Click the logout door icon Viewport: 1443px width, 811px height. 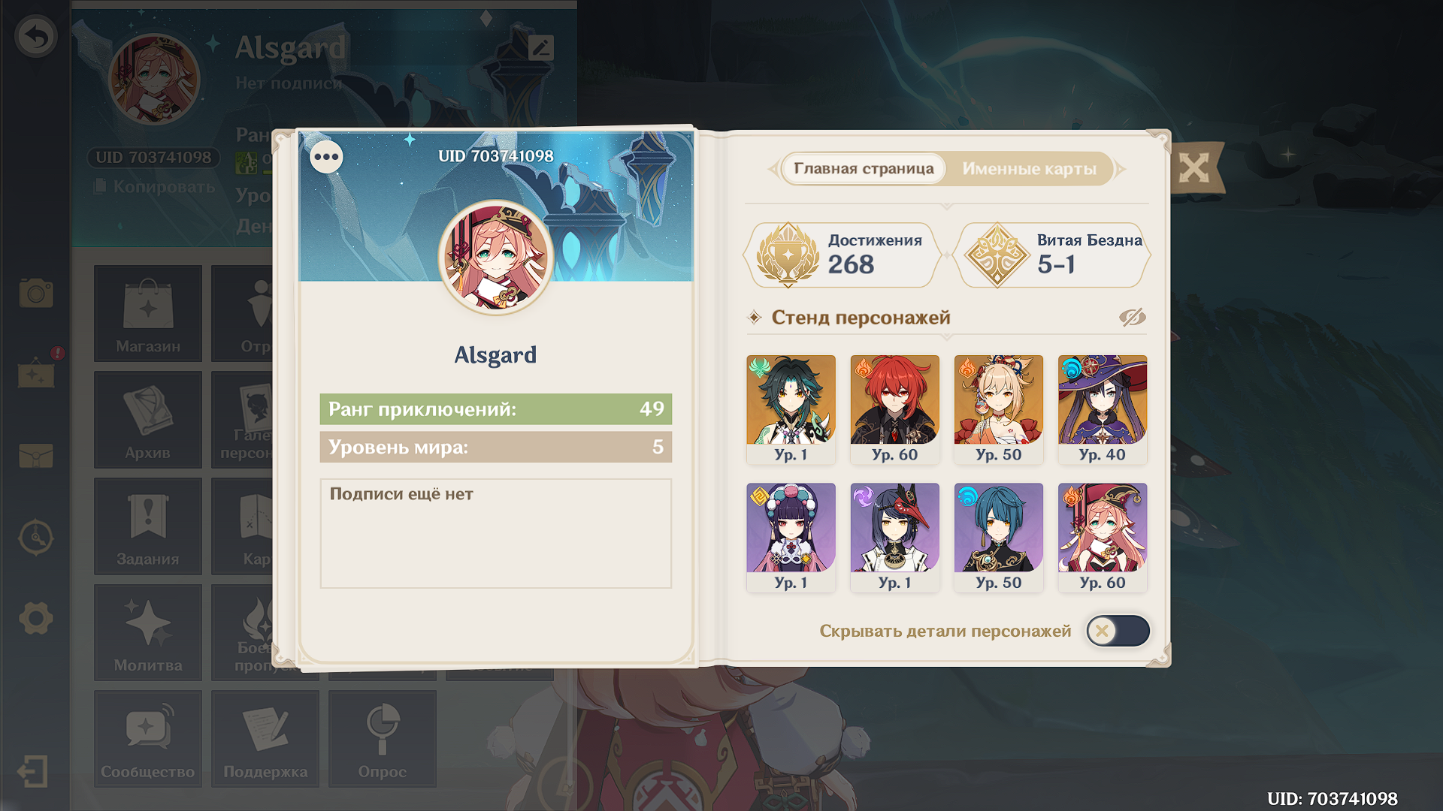[32, 771]
